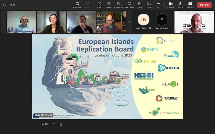
Task: Click the islander project logo
Action: pyautogui.click(x=145, y=61)
